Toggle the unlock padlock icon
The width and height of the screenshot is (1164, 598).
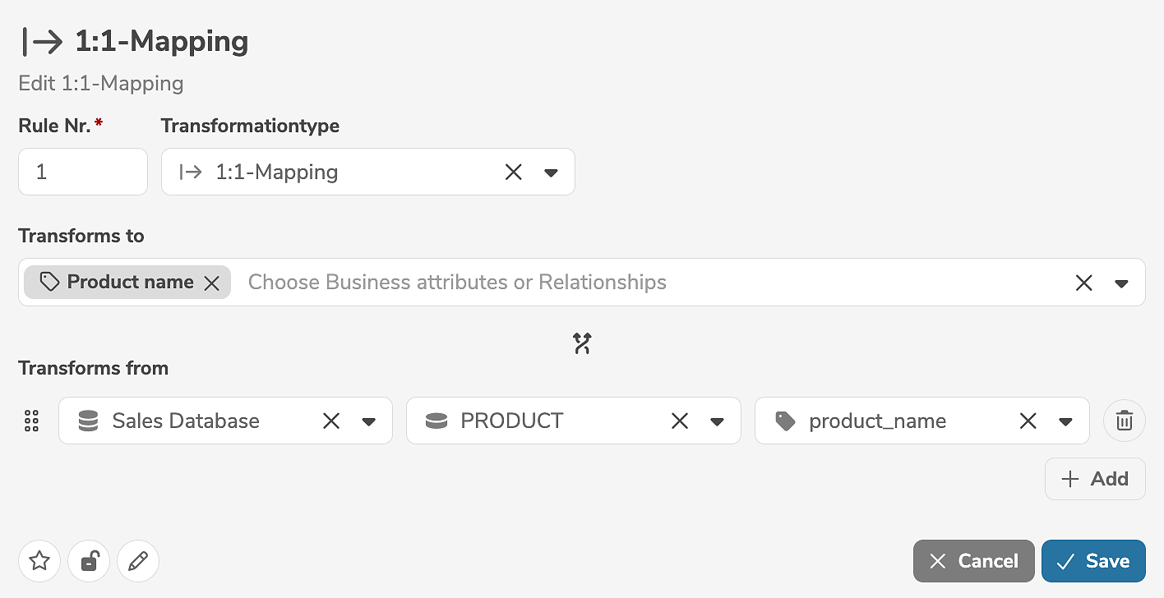tap(90, 561)
